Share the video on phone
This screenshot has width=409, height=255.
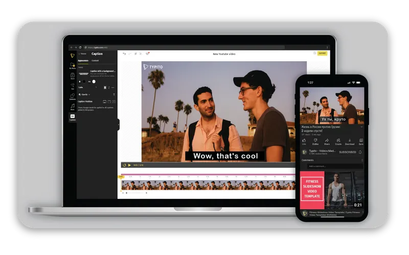(x=327, y=142)
